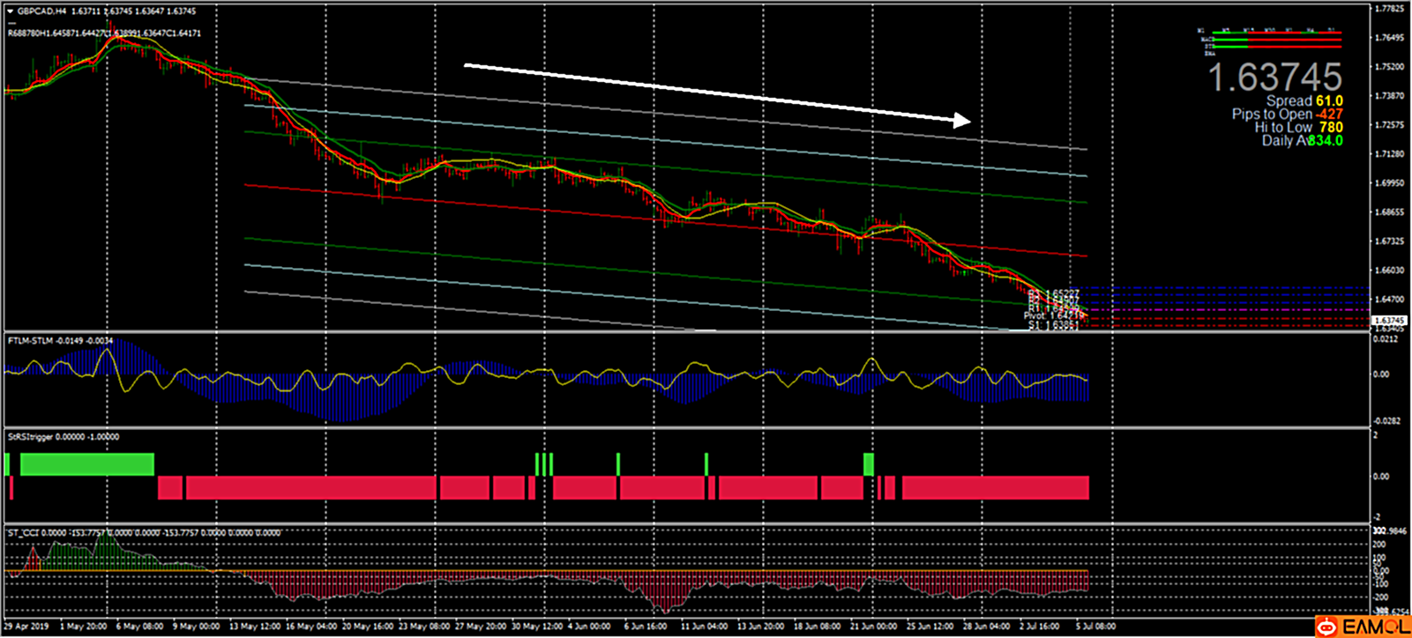Click the multi-timeframe trend signal bars panel

(x=1270, y=40)
